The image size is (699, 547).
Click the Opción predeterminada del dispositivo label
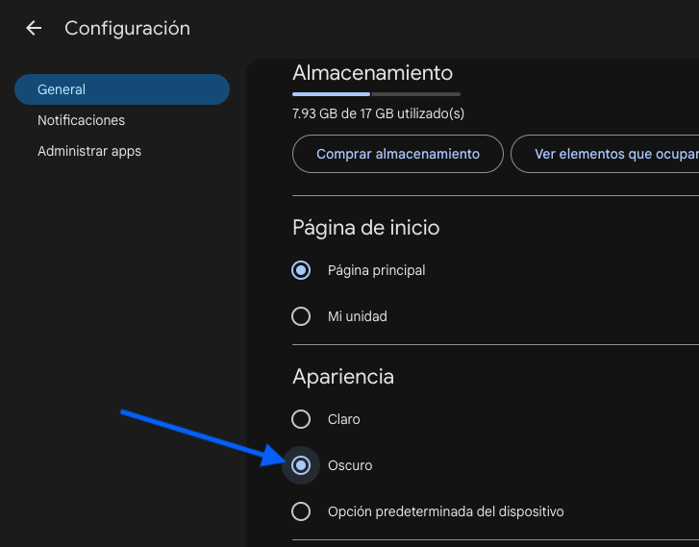pyautogui.click(x=445, y=511)
